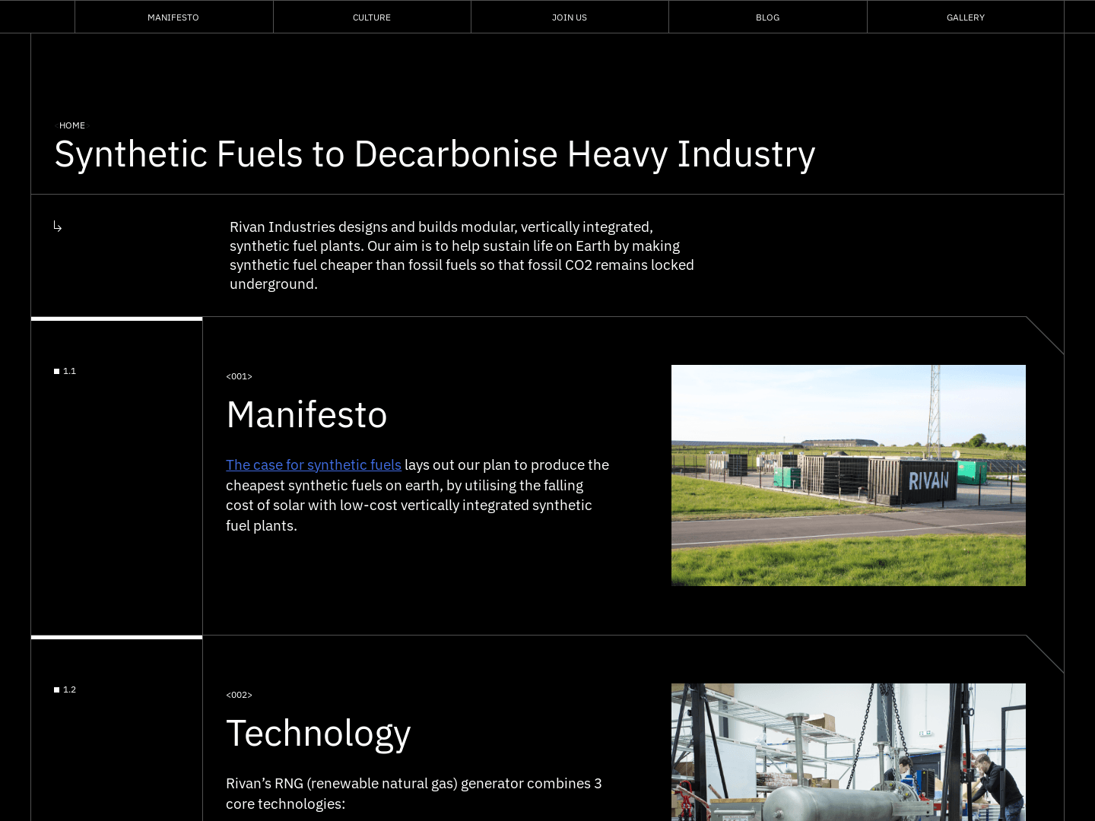Open the MANIFESTO menu item
The height and width of the screenshot is (821, 1095).
173,17
